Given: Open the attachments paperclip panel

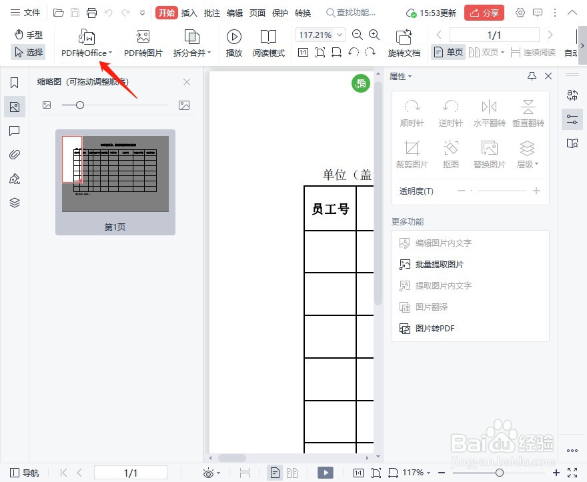Looking at the screenshot, I should [14, 155].
